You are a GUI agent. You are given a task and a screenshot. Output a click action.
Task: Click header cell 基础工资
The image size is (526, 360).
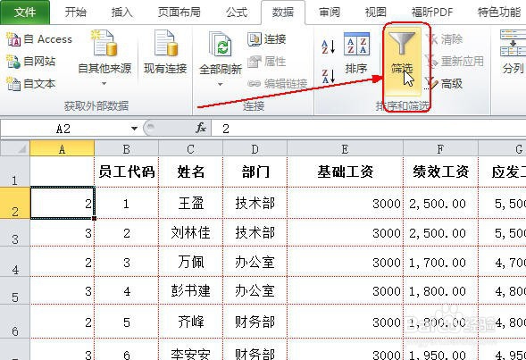(346, 172)
